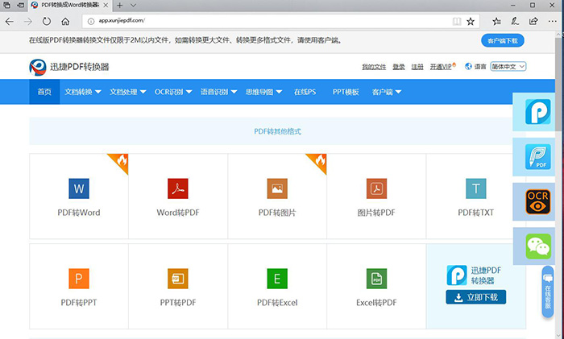564x339 pixels.
Task: Click the 客户端下载 button
Action: [x=503, y=40]
